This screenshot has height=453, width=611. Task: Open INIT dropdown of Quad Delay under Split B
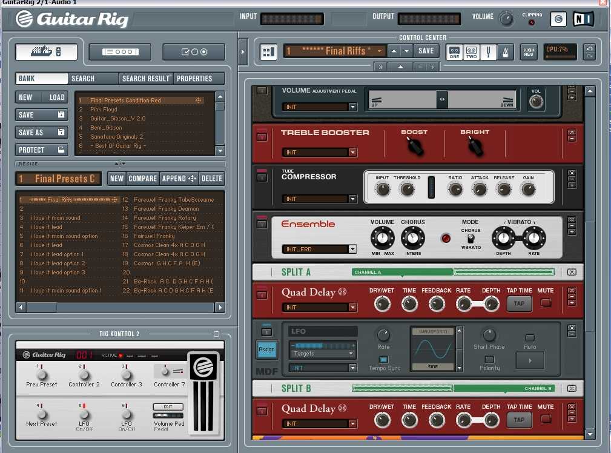coord(352,423)
